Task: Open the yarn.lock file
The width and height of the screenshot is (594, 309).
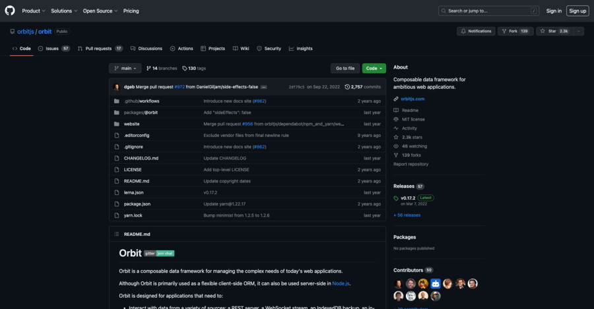Action: click(133, 215)
